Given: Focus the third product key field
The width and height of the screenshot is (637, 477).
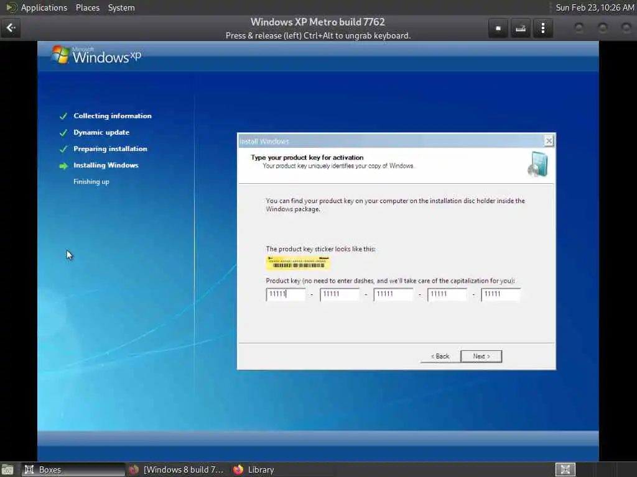Looking at the screenshot, I should click(x=393, y=294).
